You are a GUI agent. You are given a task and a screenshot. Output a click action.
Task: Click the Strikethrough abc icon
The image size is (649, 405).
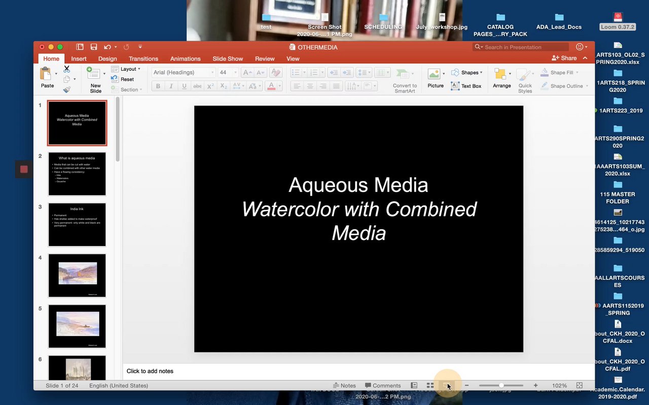(x=198, y=86)
